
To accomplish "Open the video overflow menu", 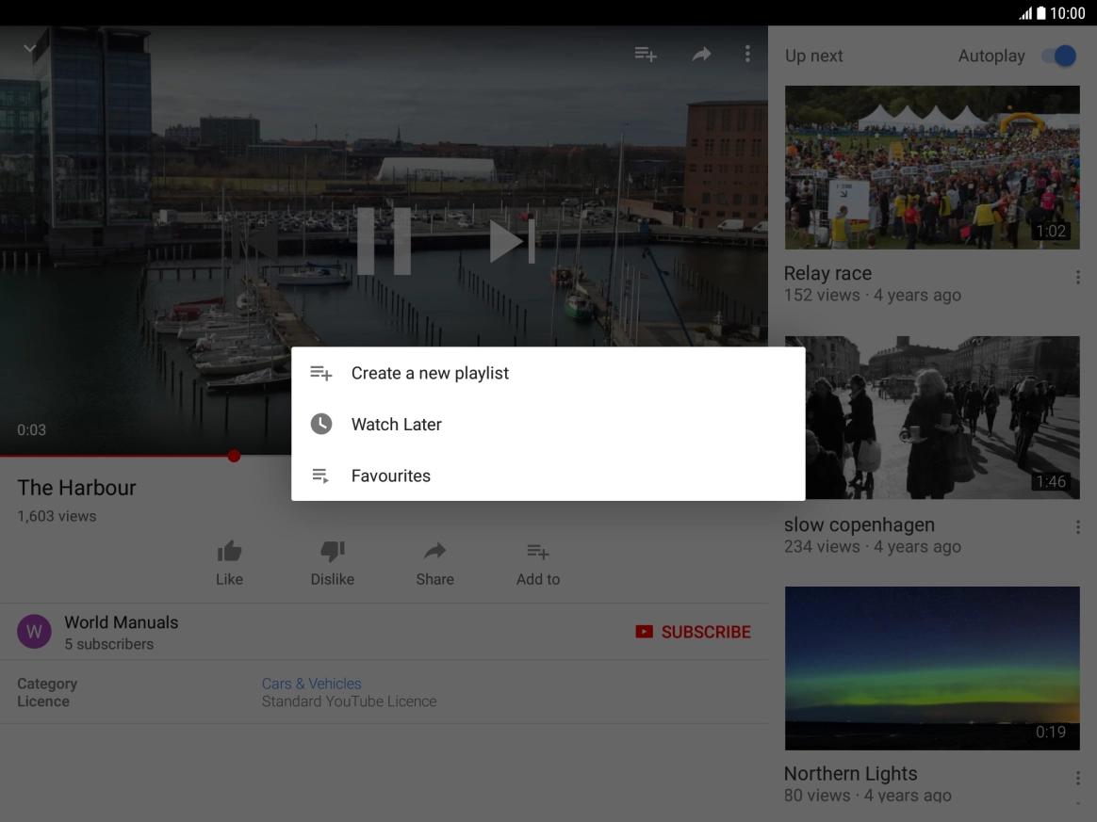I will [x=747, y=54].
